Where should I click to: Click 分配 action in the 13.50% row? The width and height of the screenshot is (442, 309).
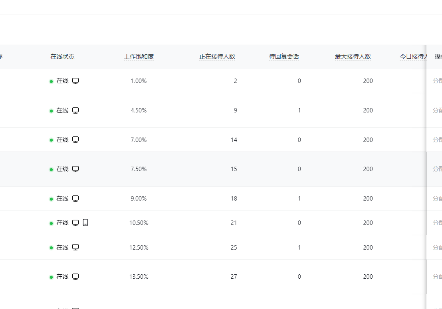tap(437, 277)
